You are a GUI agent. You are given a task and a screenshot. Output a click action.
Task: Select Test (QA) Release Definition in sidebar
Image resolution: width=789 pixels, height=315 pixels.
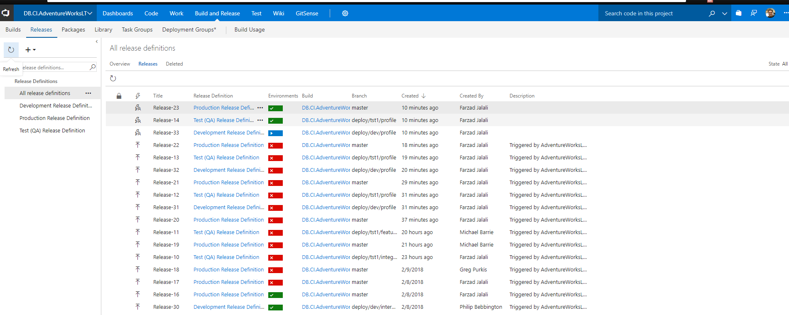point(52,130)
